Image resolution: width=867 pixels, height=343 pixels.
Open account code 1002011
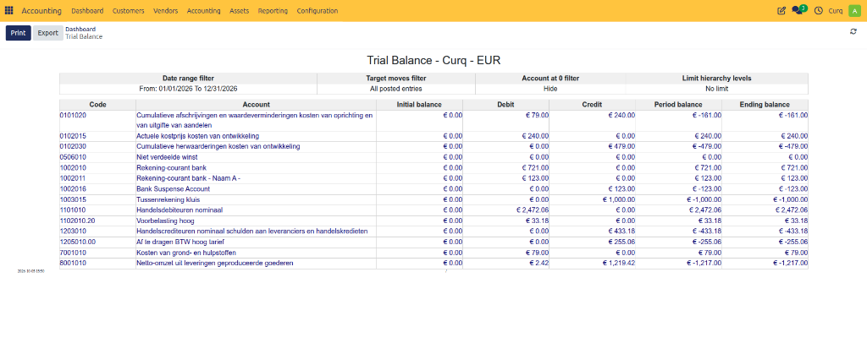73,178
